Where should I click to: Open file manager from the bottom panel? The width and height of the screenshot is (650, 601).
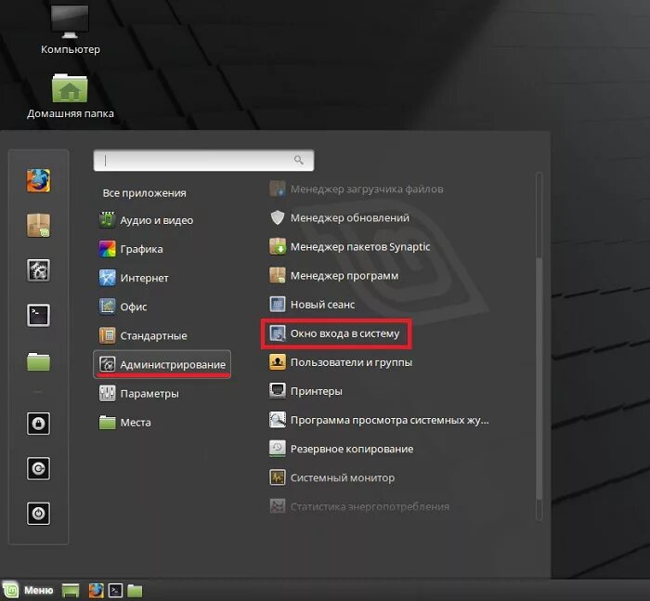tap(135, 591)
